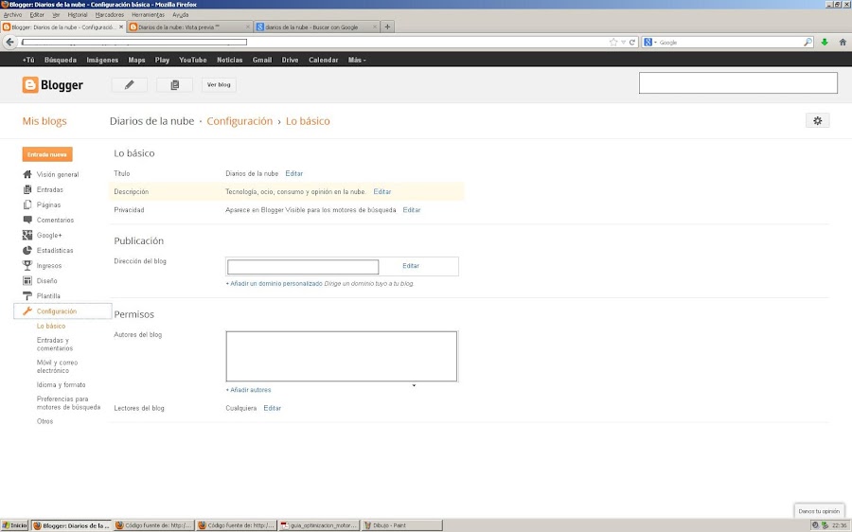Open Entradas y comentarios settings
This screenshot has height=532, width=852.
(x=54, y=344)
